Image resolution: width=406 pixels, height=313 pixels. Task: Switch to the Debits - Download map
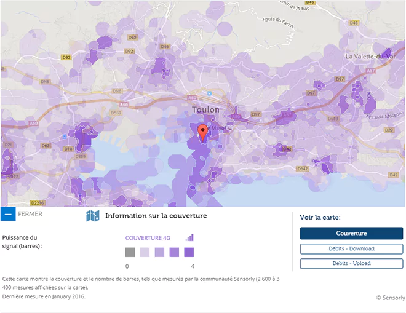click(x=351, y=248)
